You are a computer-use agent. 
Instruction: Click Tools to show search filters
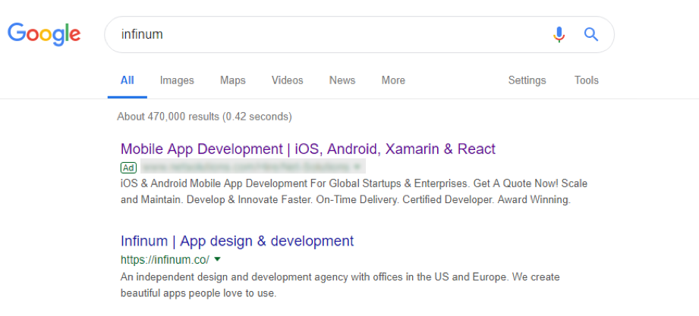pos(586,80)
